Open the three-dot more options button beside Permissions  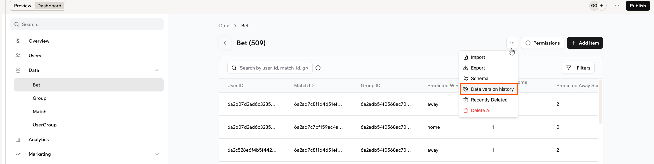[x=512, y=43]
